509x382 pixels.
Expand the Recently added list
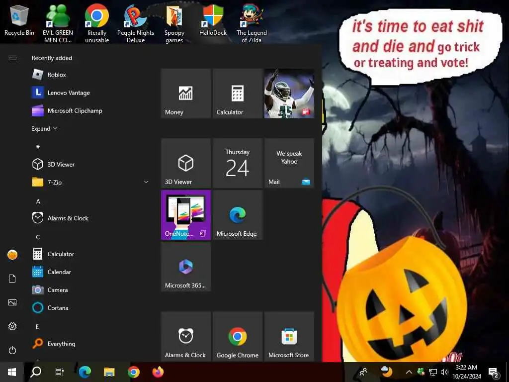[44, 129]
